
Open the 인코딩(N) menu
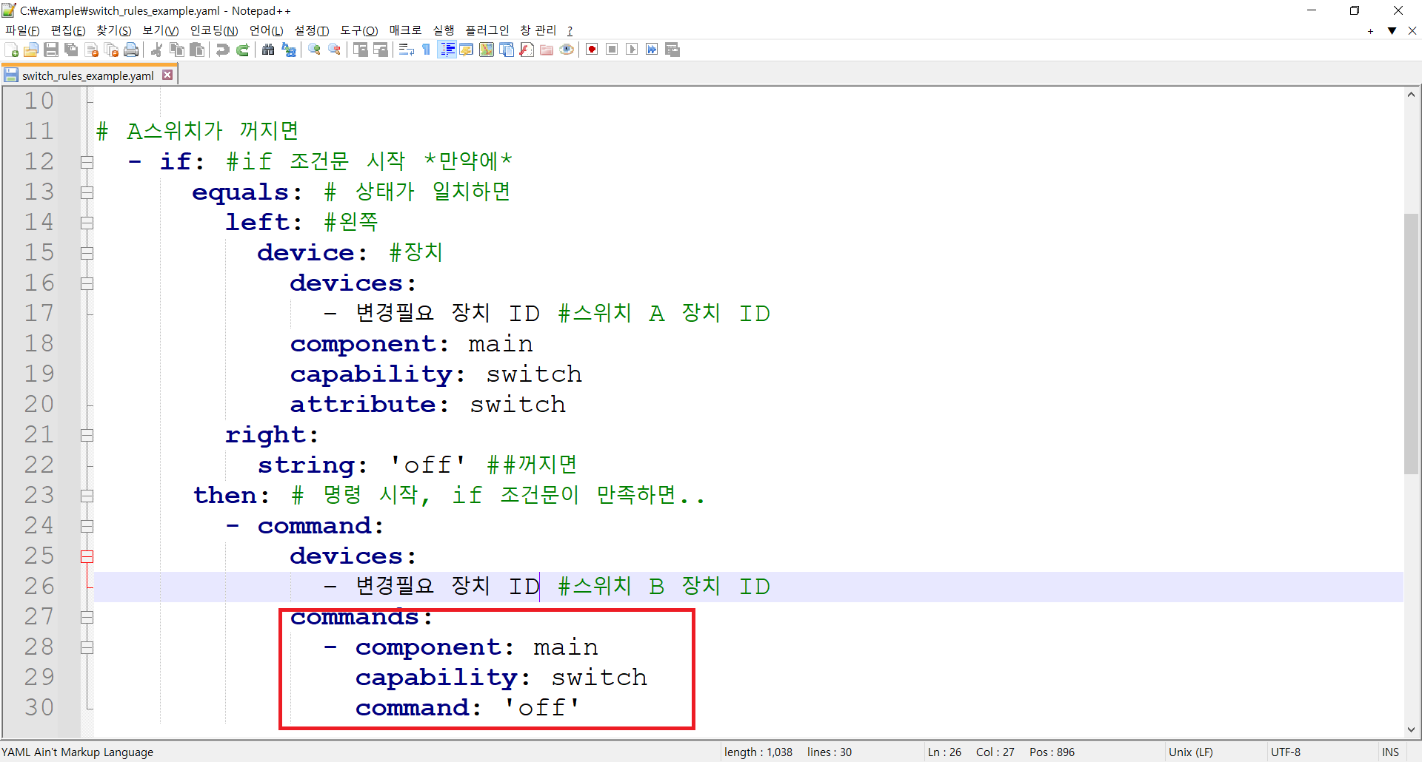tap(214, 30)
